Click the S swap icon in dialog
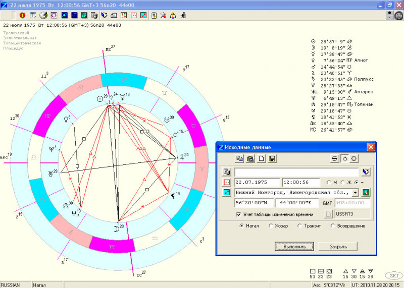 pyautogui.click(x=335, y=158)
